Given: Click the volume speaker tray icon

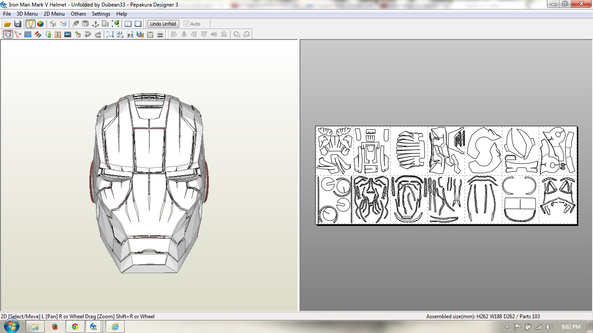Looking at the screenshot, I should 549,327.
